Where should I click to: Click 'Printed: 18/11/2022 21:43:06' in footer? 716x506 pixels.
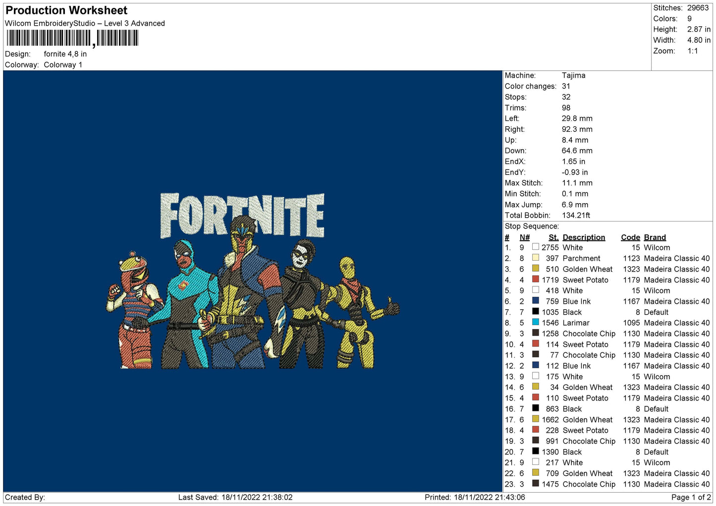tap(475, 497)
